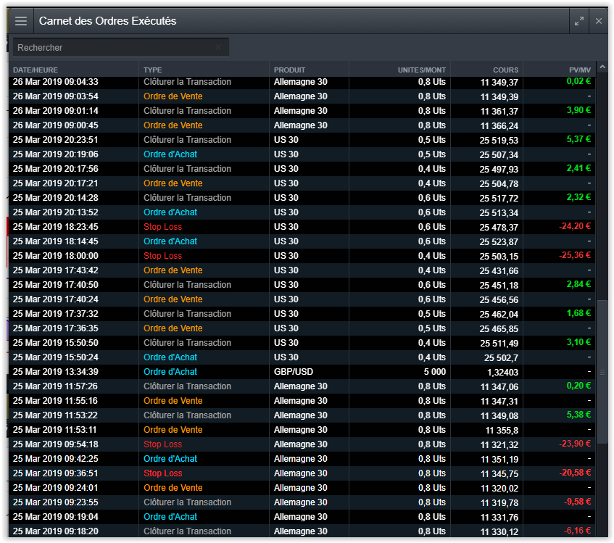Select the Stop Loss order at 18:23:45
The image size is (614, 543).
[162, 227]
